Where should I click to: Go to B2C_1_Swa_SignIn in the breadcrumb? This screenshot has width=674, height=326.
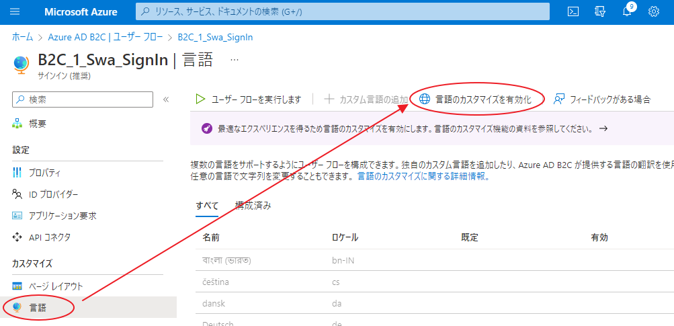[x=215, y=37]
